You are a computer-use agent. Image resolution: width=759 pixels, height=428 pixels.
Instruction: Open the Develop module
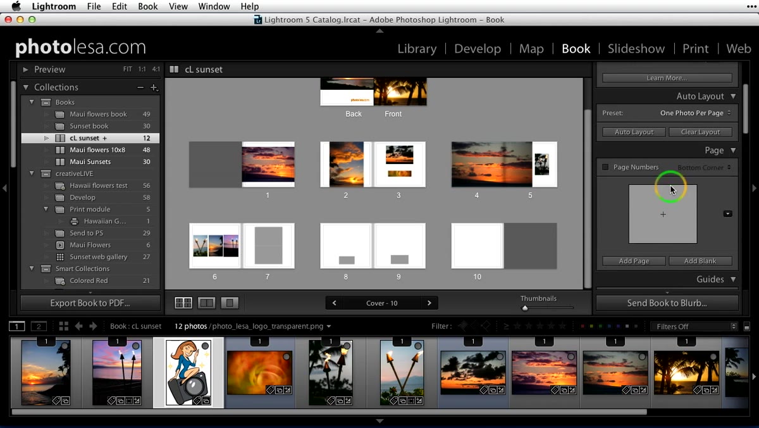(x=478, y=49)
